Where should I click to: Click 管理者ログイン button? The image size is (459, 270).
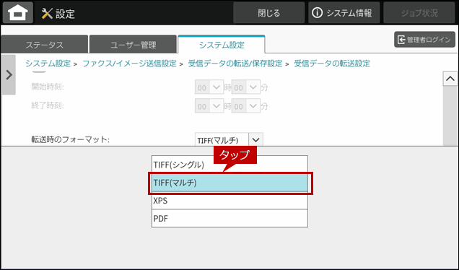[424, 40]
